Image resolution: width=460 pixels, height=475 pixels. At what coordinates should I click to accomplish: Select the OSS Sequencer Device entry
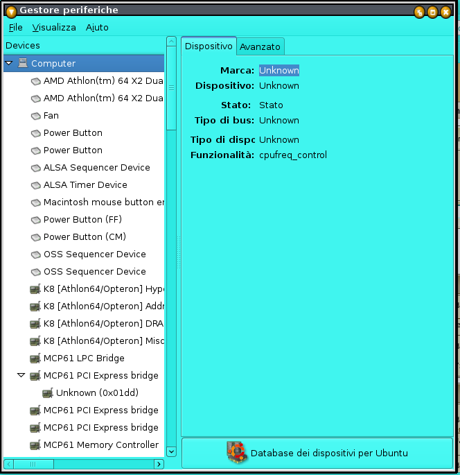click(94, 254)
